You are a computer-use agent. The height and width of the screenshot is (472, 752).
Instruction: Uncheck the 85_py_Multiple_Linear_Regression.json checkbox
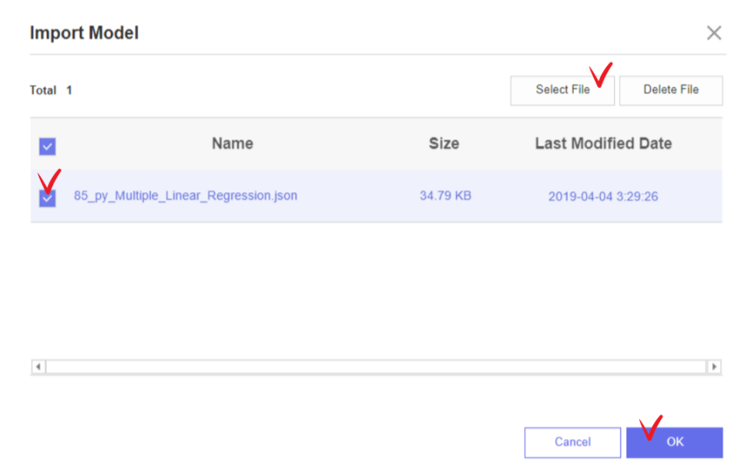click(x=47, y=198)
